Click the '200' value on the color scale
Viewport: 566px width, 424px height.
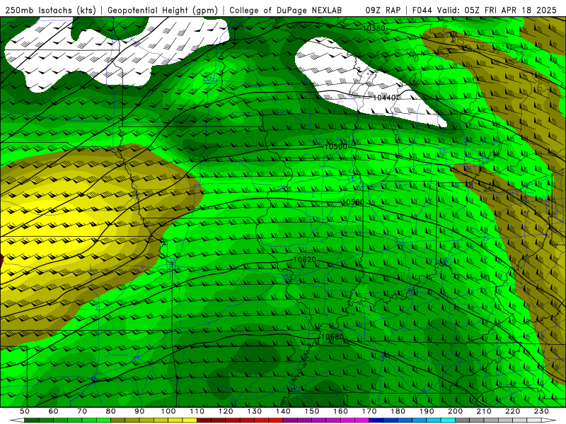pos(455,411)
